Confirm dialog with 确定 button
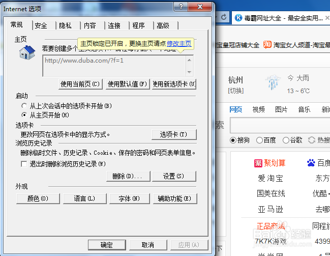This screenshot has width=330, height=256. 107,245
